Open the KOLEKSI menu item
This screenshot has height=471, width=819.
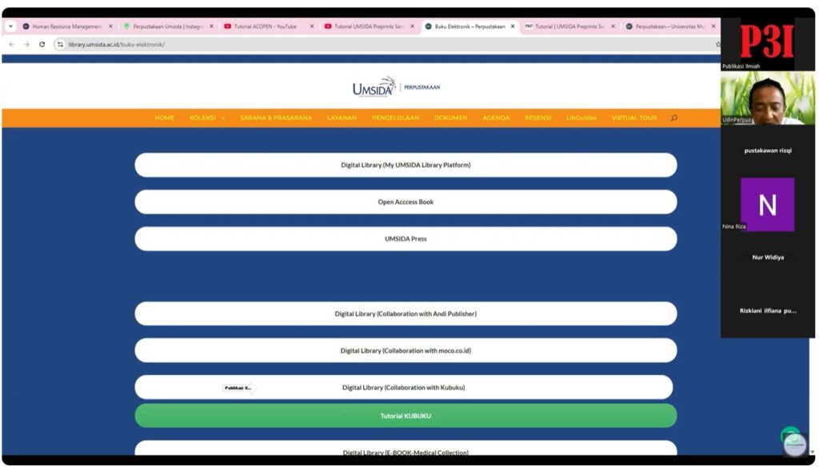[x=202, y=118]
